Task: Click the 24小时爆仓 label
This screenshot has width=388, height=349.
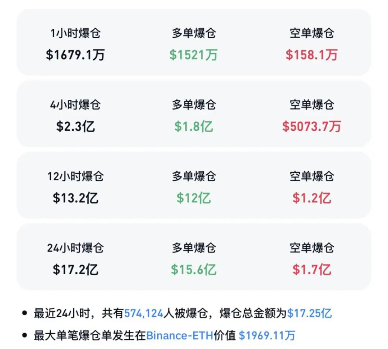Action: tap(75, 248)
